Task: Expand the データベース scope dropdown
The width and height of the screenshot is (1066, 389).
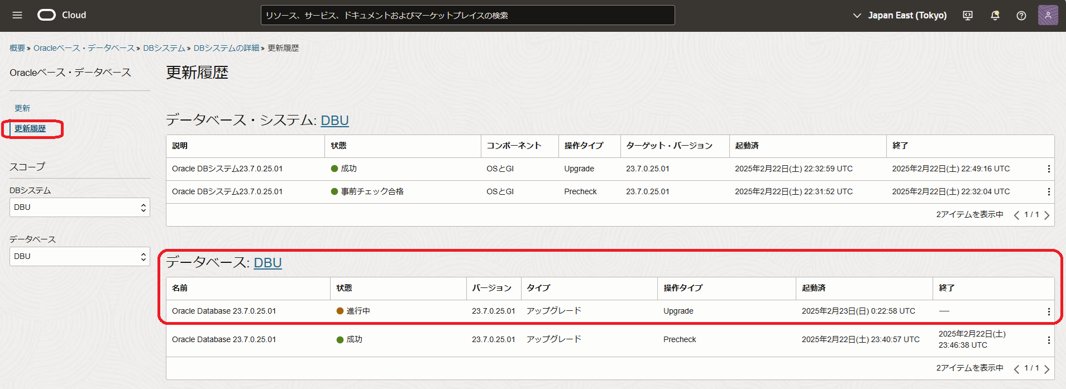Action: point(80,256)
